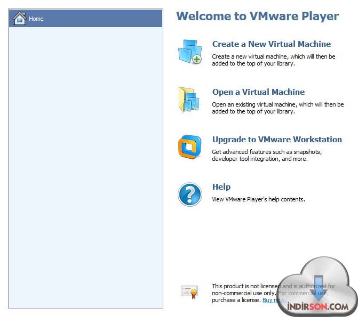The image size is (358, 317).
Task: Click text 'Get advanced features such as snapshots'
Action: 266,152
